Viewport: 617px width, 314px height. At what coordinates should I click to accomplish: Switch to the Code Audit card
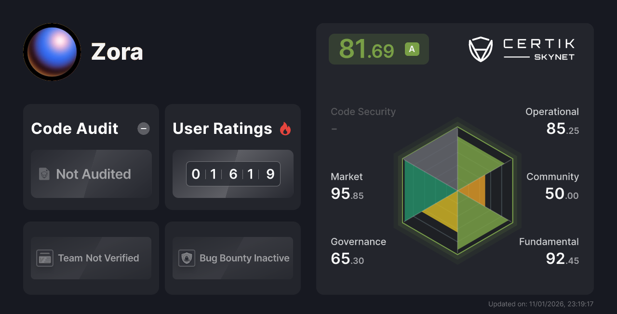point(91,157)
